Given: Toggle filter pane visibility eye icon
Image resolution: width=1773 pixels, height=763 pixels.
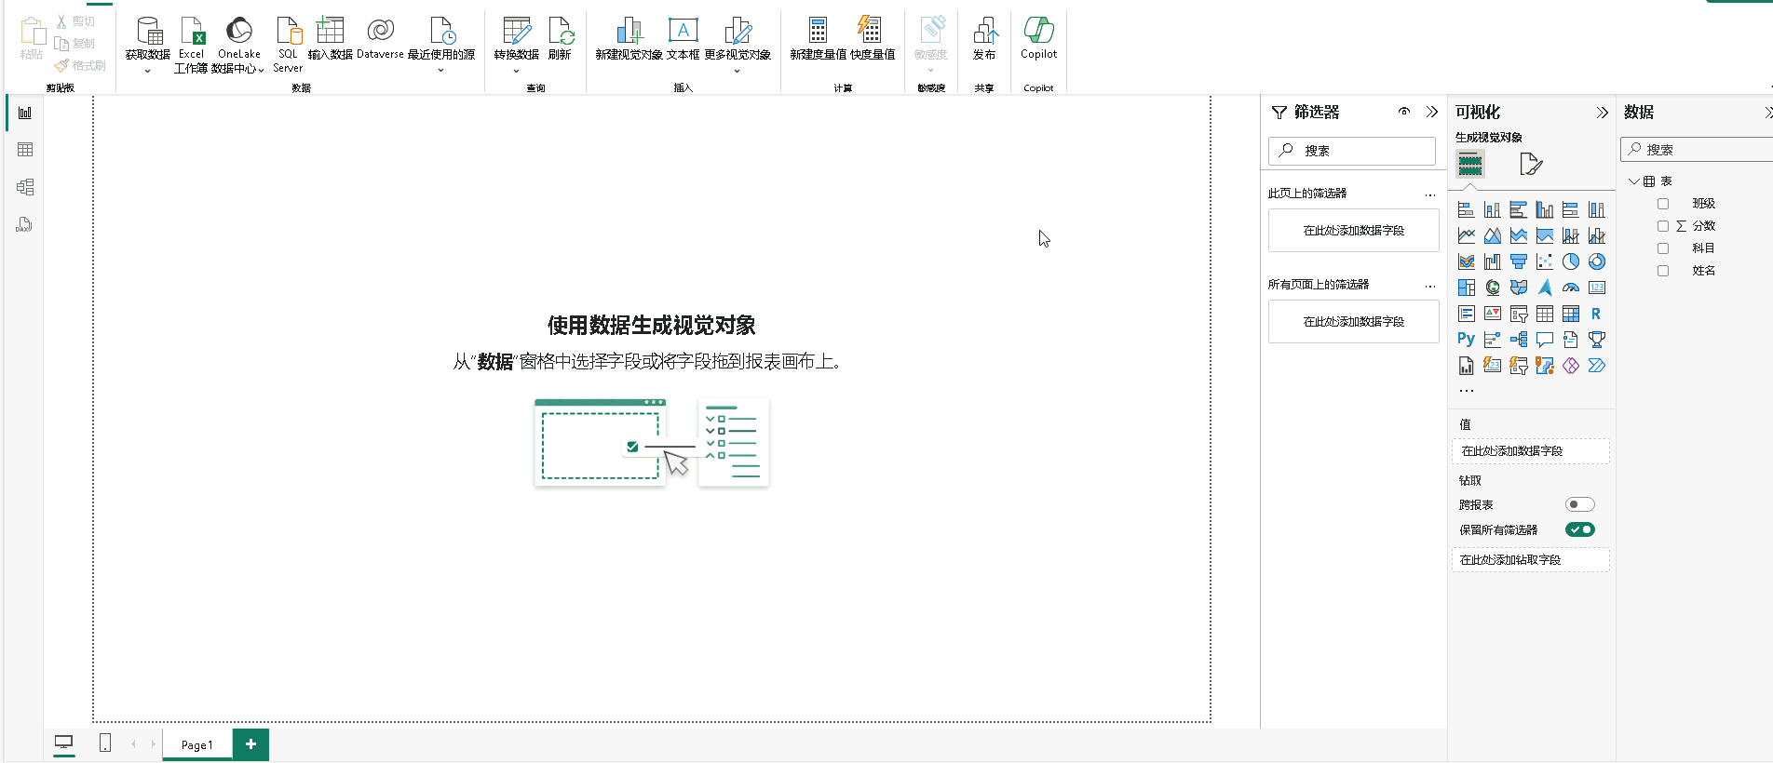Looking at the screenshot, I should [1404, 112].
